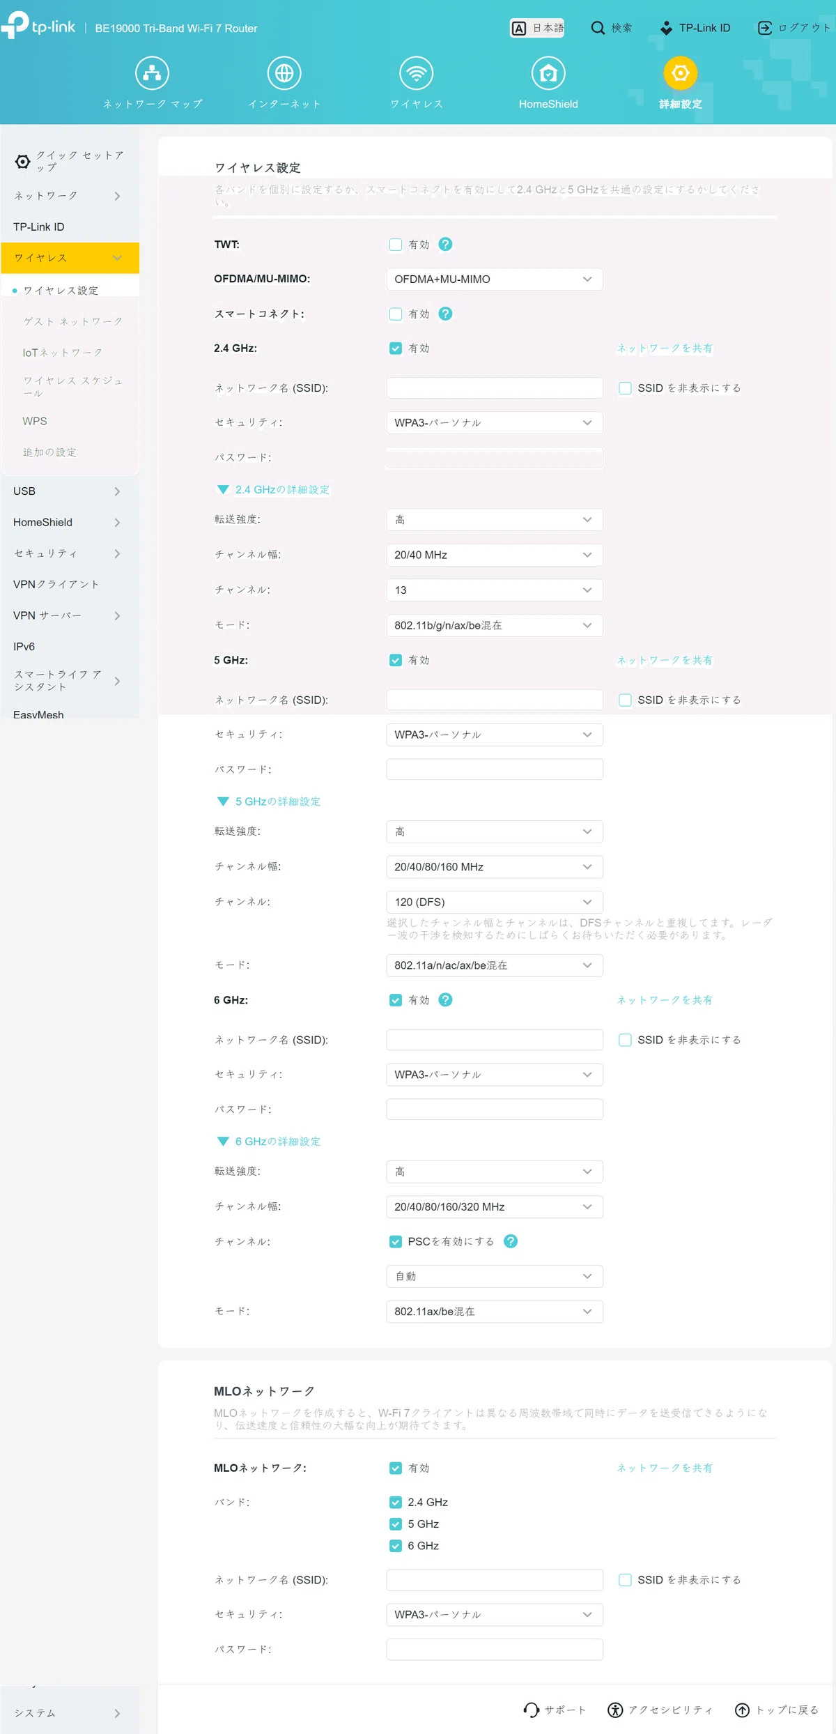Click ネットワークを共有 link for 2.4 GHz
This screenshot has height=1734, width=836.
665,348
